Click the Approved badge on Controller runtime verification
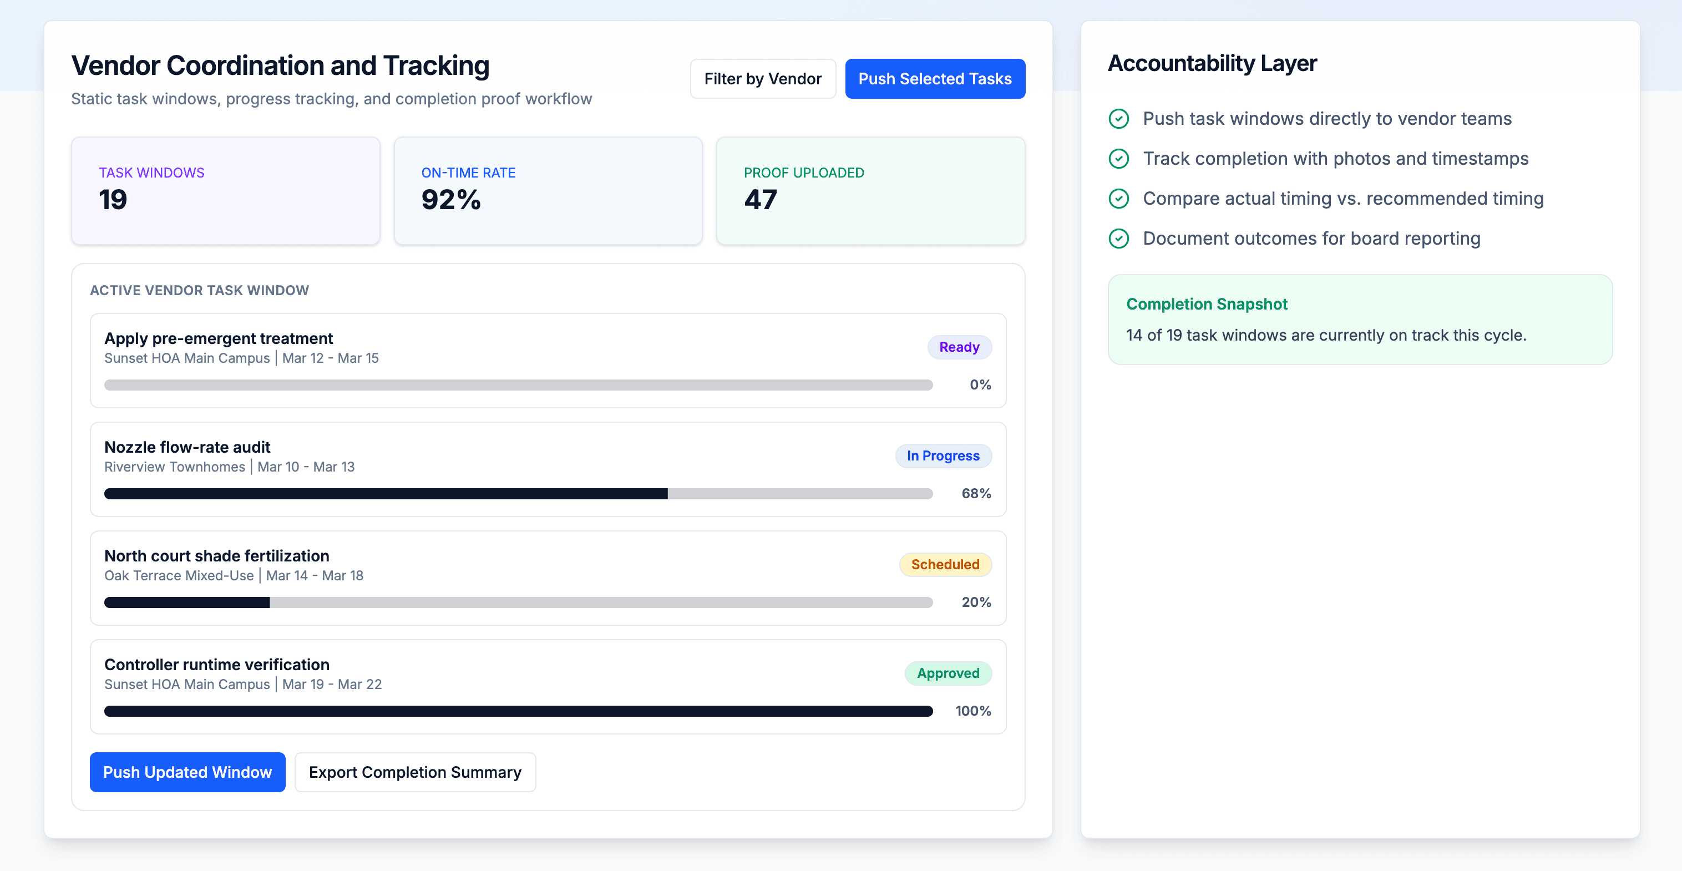The height and width of the screenshot is (871, 1682). (948, 673)
